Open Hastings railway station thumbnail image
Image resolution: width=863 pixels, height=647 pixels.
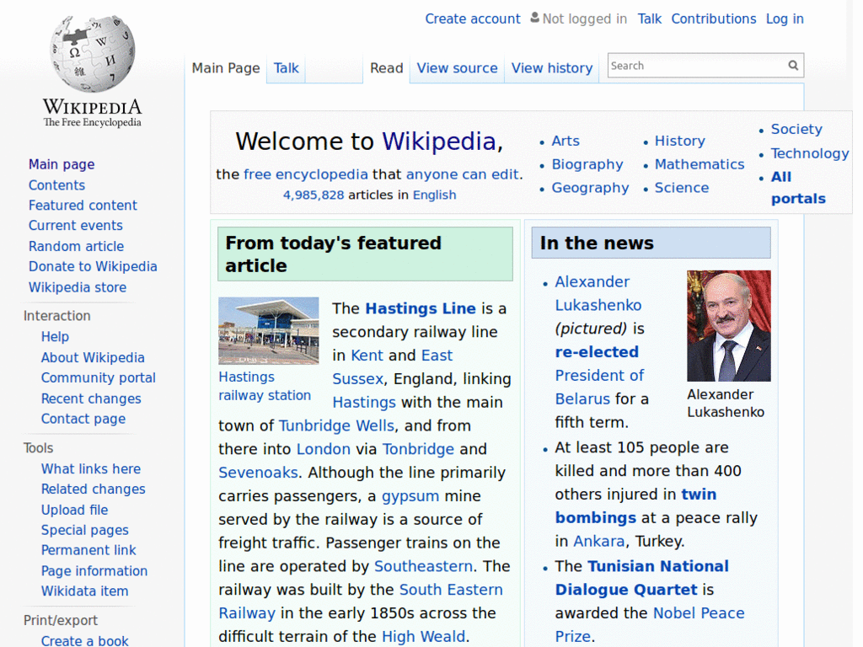coord(269,330)
